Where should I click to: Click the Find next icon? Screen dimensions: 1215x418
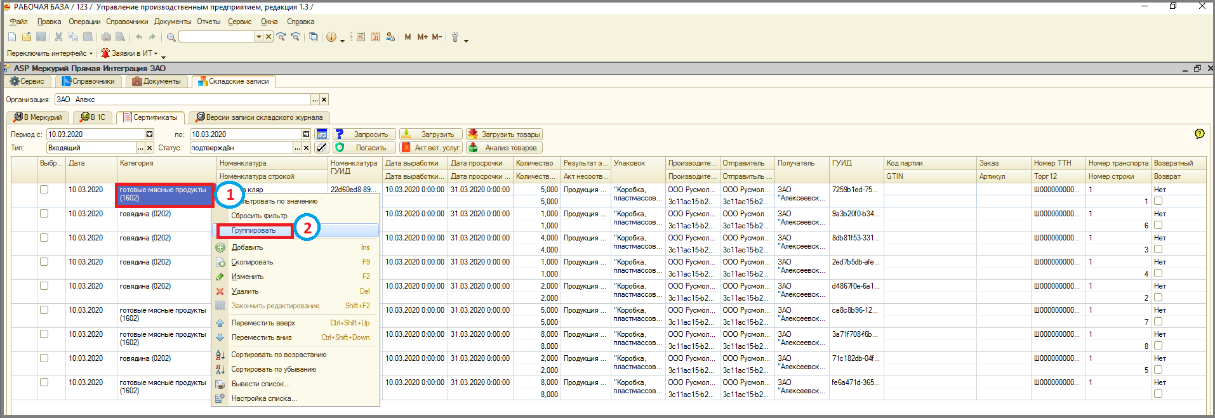281,37
